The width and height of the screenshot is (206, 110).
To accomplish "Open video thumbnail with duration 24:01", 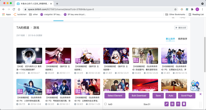I will pyautogui.click(x=29, y=56).
